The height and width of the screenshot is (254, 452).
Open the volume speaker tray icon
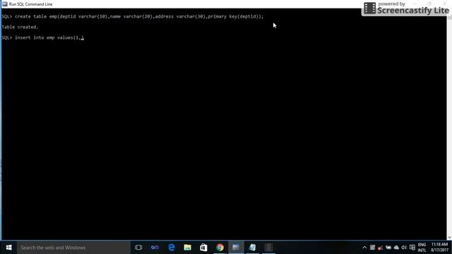tap(404, 248)
